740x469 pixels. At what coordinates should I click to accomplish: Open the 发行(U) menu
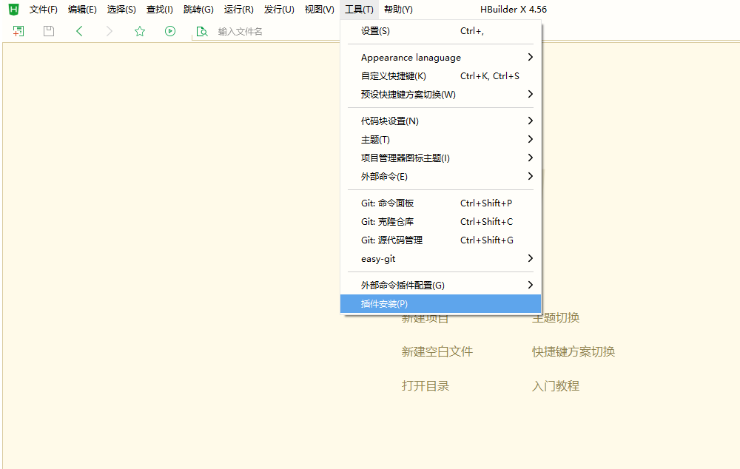point(279,10)
